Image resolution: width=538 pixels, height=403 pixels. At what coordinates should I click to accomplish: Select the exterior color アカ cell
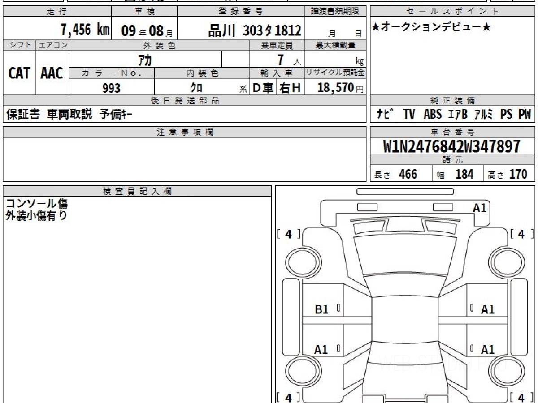click(145, 60)
